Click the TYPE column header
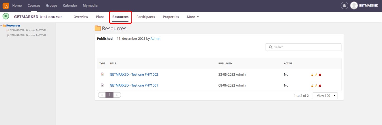This screenshot has height=125, width=382. click(x=102, y=63)
